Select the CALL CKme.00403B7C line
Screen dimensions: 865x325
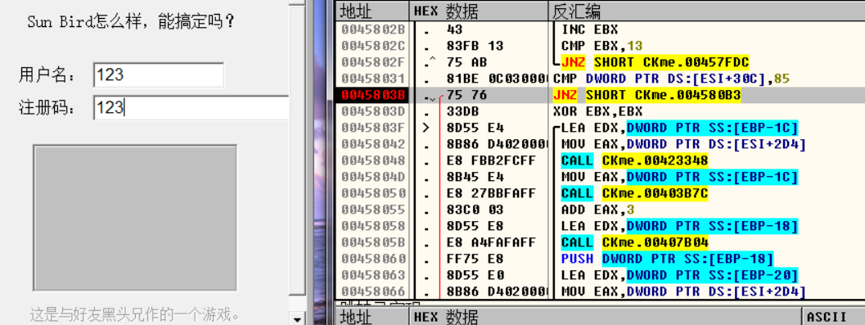(634, 193)
